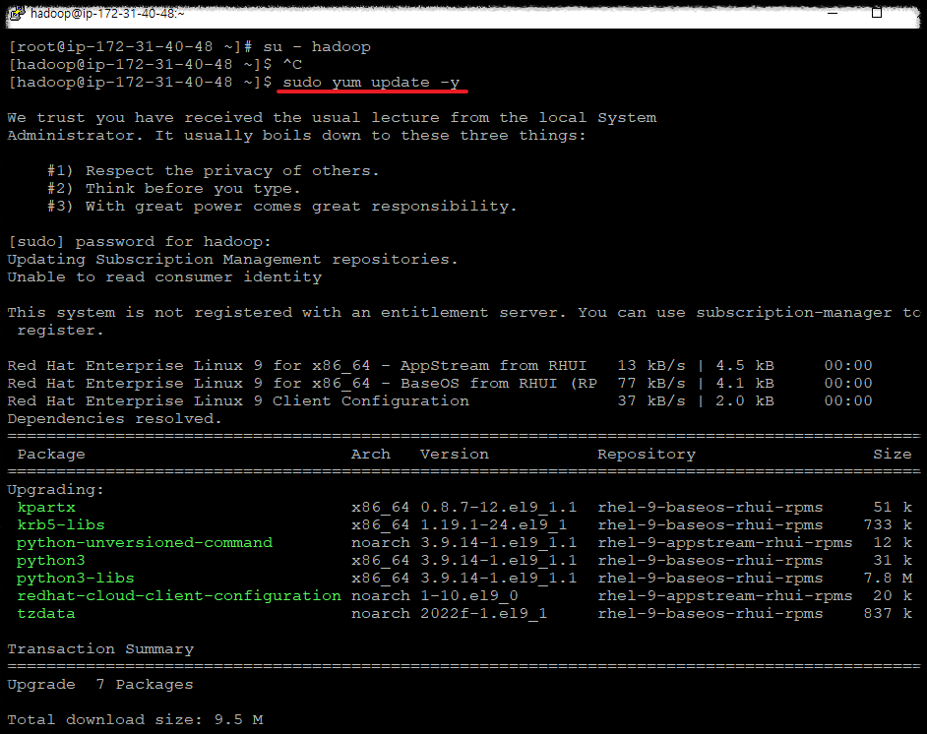Click the 'Repository' column header
927x734 pixels.
(x=647, y=455)
